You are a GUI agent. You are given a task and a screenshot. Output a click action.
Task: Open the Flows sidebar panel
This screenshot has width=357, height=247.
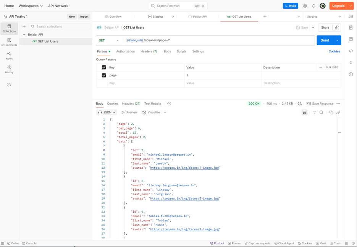(9, 55)
